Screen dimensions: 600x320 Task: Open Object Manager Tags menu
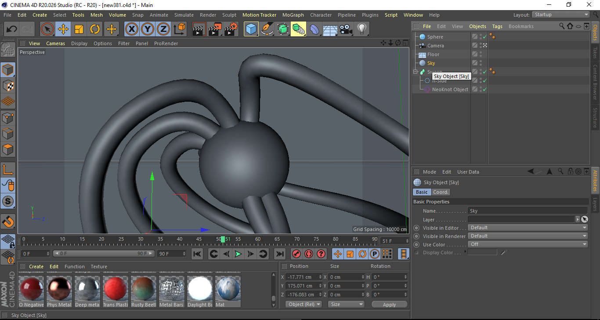(x=497, y=26)
